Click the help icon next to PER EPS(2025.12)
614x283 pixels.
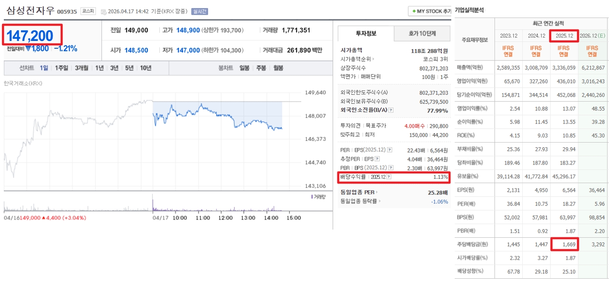[x=389, y=150]
